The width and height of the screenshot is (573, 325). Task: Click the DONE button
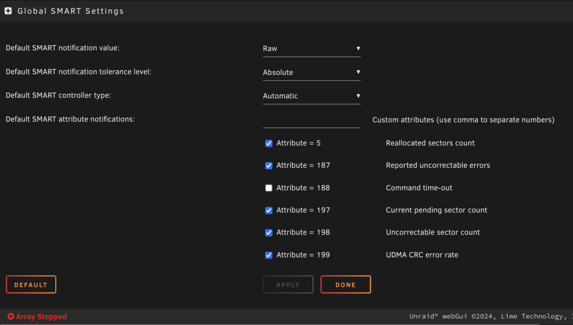click(346, 284)
